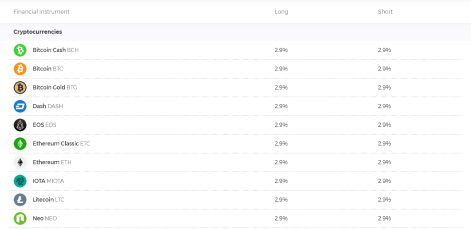Click the teal IOTA logo icon
Viewport: 471px width, 229px height.
coord(20,181)
